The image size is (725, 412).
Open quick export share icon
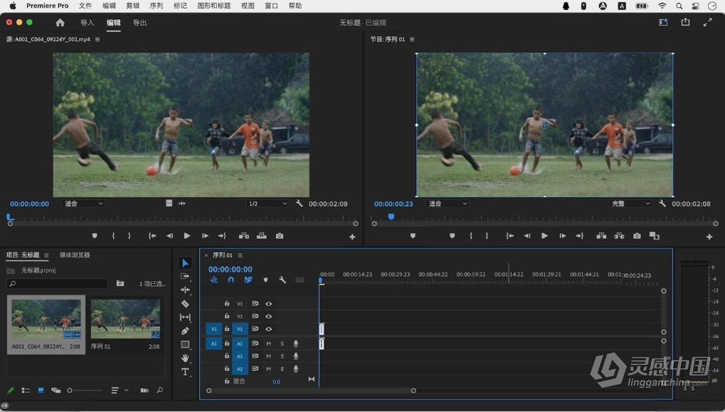point(685,22)
